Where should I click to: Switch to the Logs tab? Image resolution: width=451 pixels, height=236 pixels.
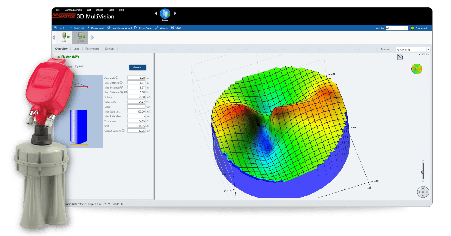77,49
